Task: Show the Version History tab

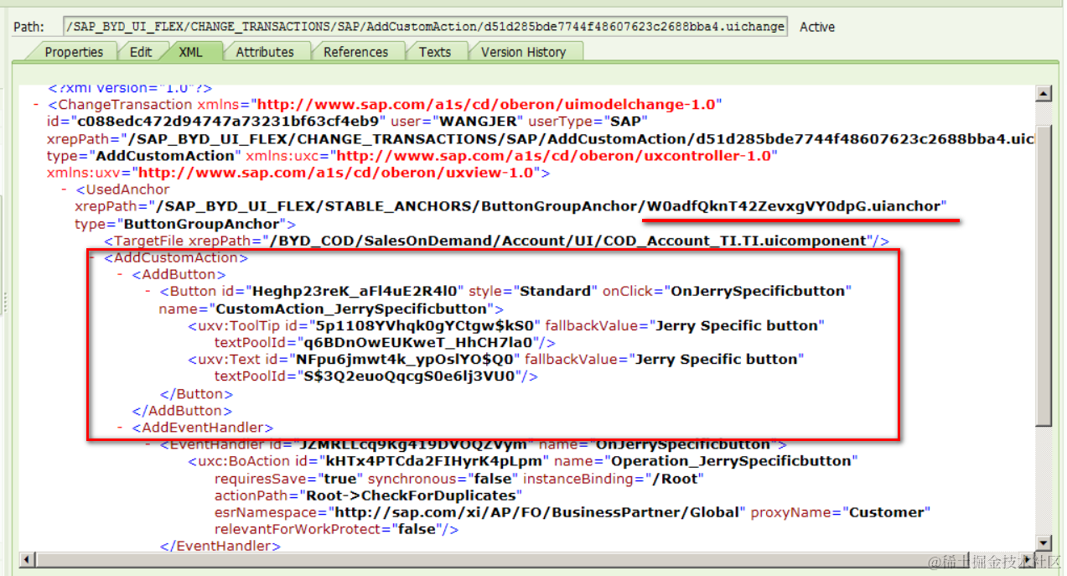Action: click(x=524, y=52)
